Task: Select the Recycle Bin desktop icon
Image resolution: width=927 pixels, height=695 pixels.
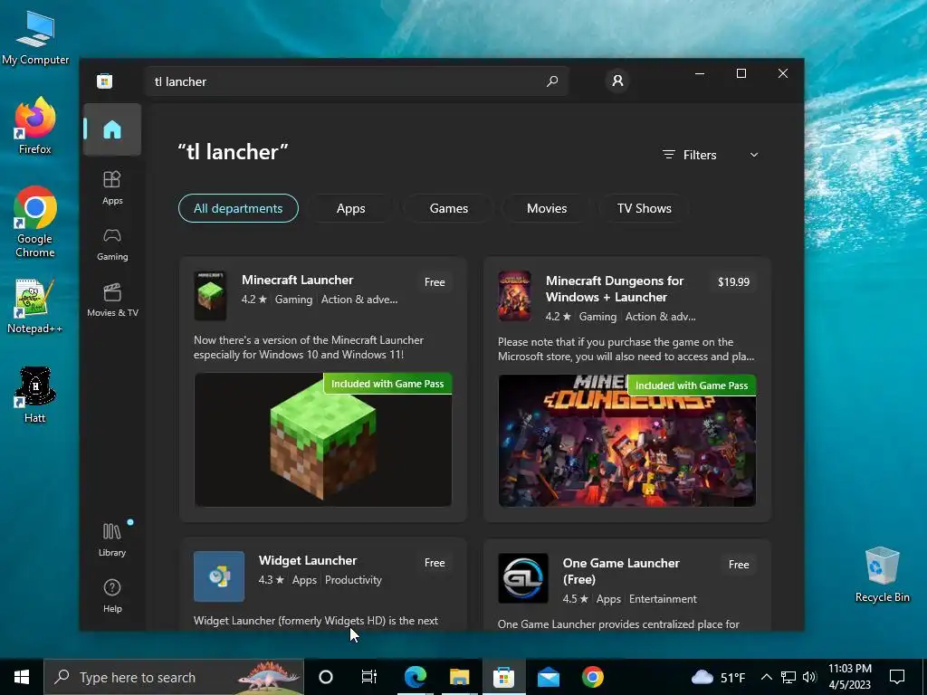Action: (x=882, y=575)
